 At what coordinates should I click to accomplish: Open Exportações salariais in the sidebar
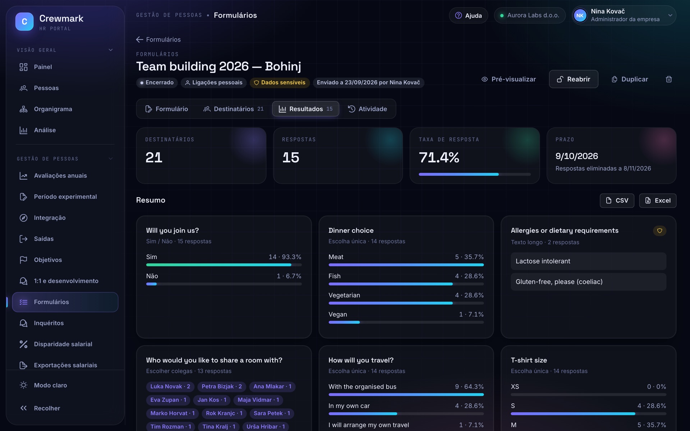tap(65, 365)
